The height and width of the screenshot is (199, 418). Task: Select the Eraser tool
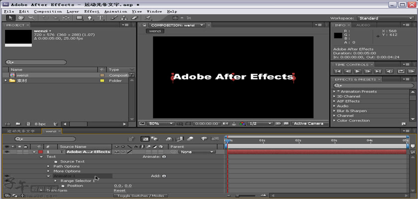[x=134, y=18]
